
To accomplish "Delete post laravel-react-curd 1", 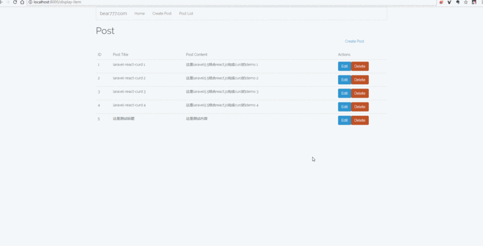I will point(360,66).
